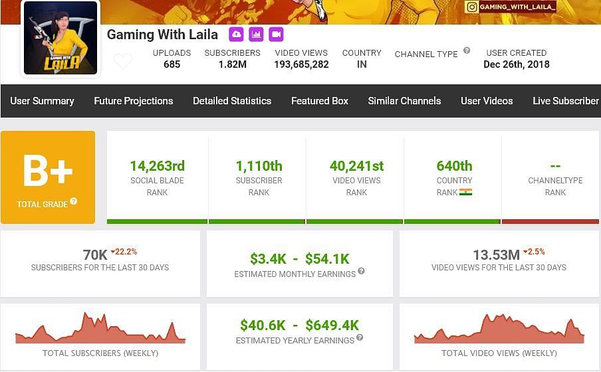601x372 pixels.
Task: Click the Gaming With Laila channel avatar
Action: click(x=60, y=38)
